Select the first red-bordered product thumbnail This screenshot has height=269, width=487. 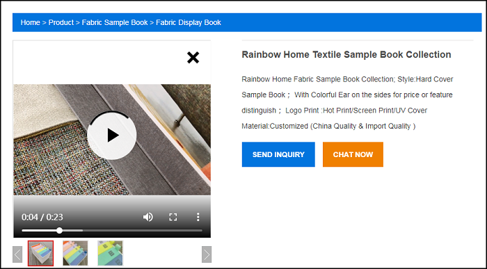coord(40,253)
